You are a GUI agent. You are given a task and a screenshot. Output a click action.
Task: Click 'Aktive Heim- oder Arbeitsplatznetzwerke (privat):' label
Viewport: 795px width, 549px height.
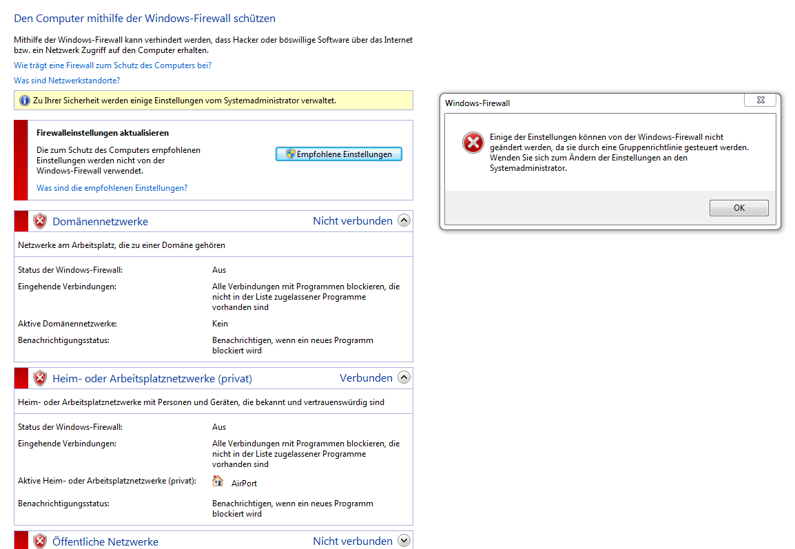point(107,481)
